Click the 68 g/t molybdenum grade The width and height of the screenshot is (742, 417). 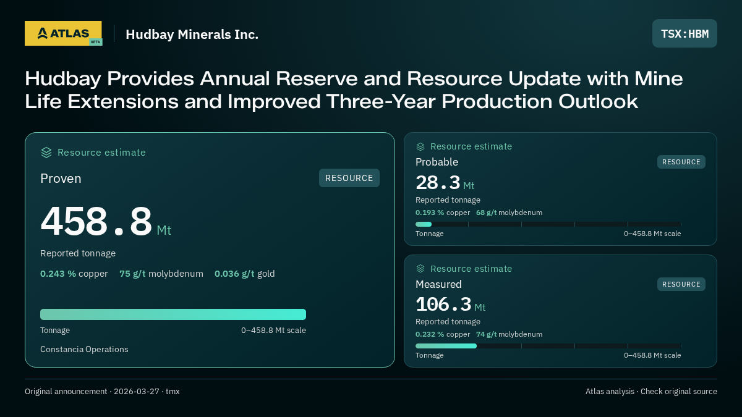pos(509,213)
